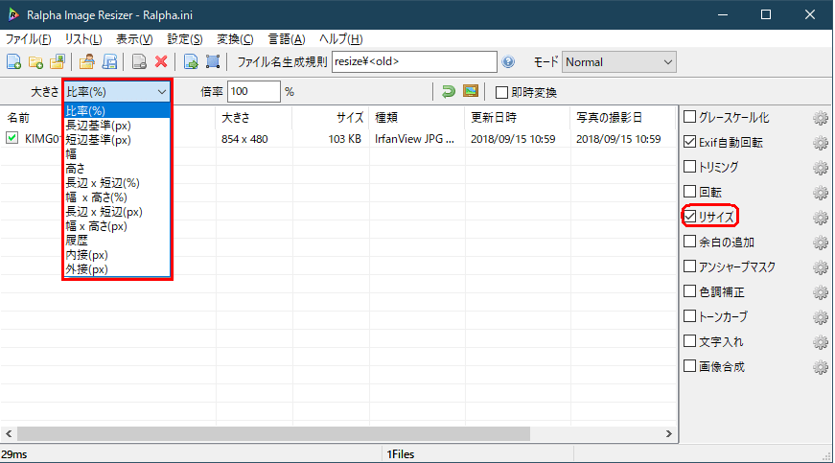The image size is (835, 463).
Task: Open the 言語(A) menu
Action: 287,39
